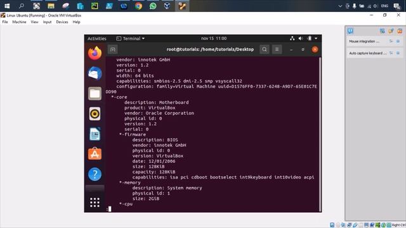Click the Right Ctrl host key indicator
Viewport: 406px width, 228px height.
(399, 225)
